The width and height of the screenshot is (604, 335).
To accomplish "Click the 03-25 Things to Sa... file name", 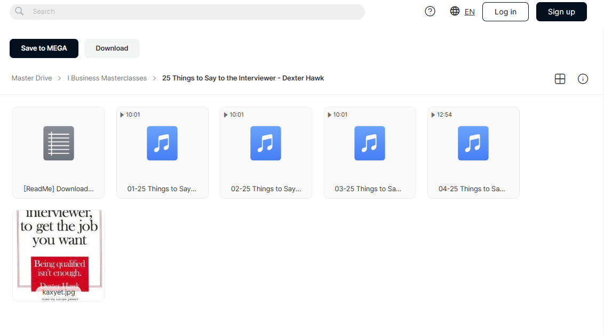I will 368,189.
